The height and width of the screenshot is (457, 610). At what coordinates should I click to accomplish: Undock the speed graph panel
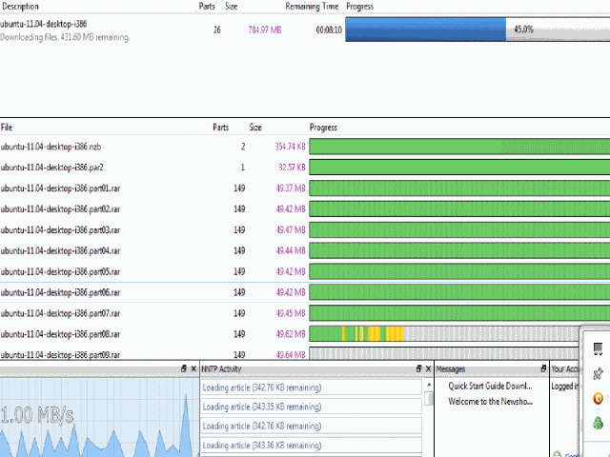click(x=184, y=368)
